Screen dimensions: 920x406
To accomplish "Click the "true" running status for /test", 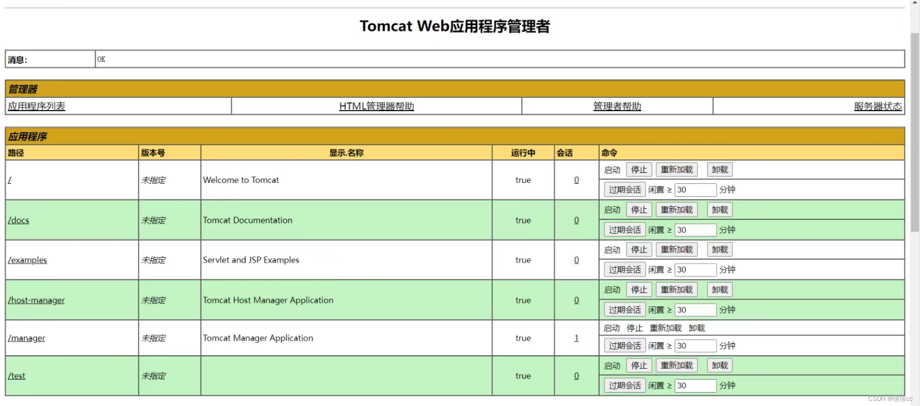I will pyautogui.click(x=523, y=376).
